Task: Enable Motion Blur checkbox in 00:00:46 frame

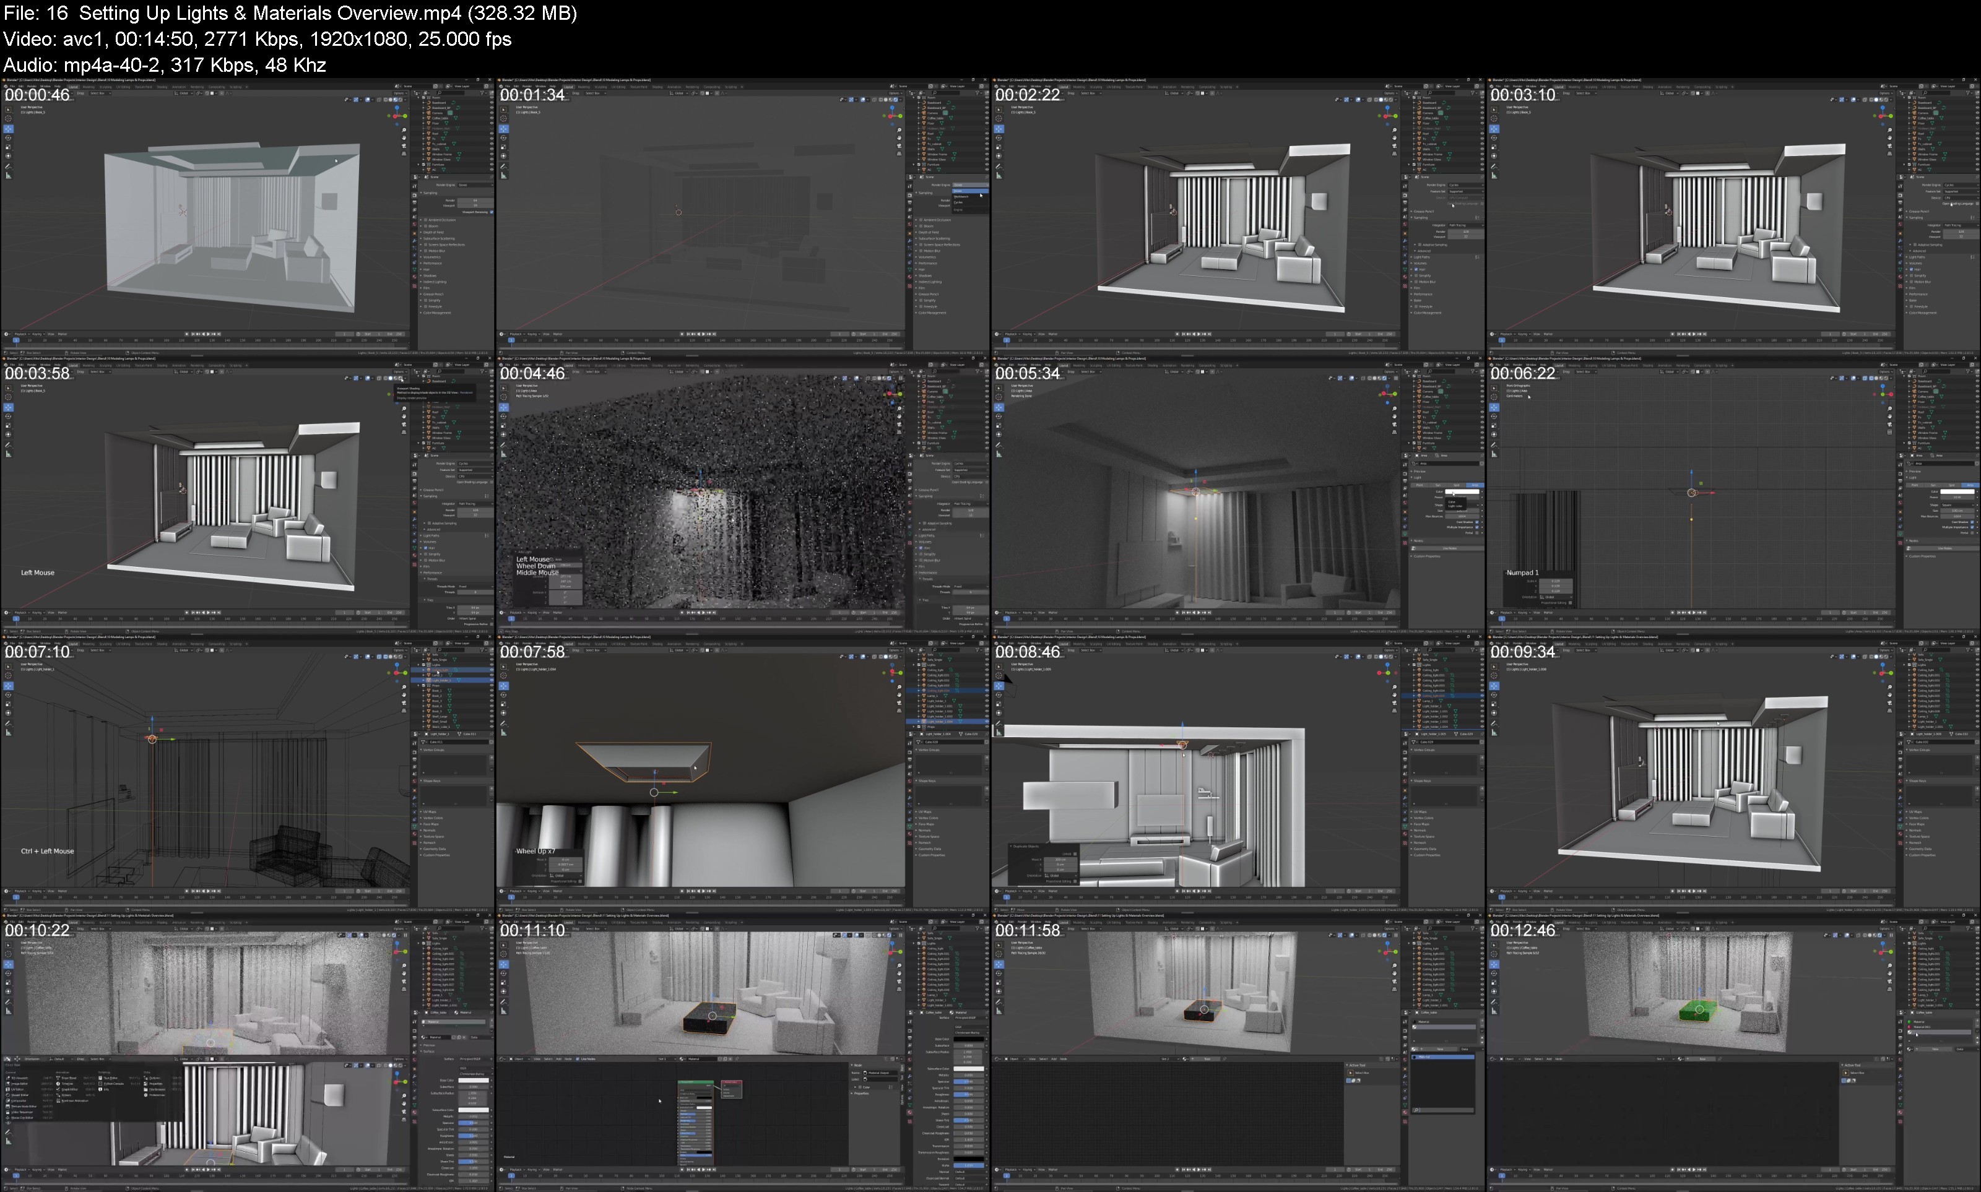Action: click(426, 251)
